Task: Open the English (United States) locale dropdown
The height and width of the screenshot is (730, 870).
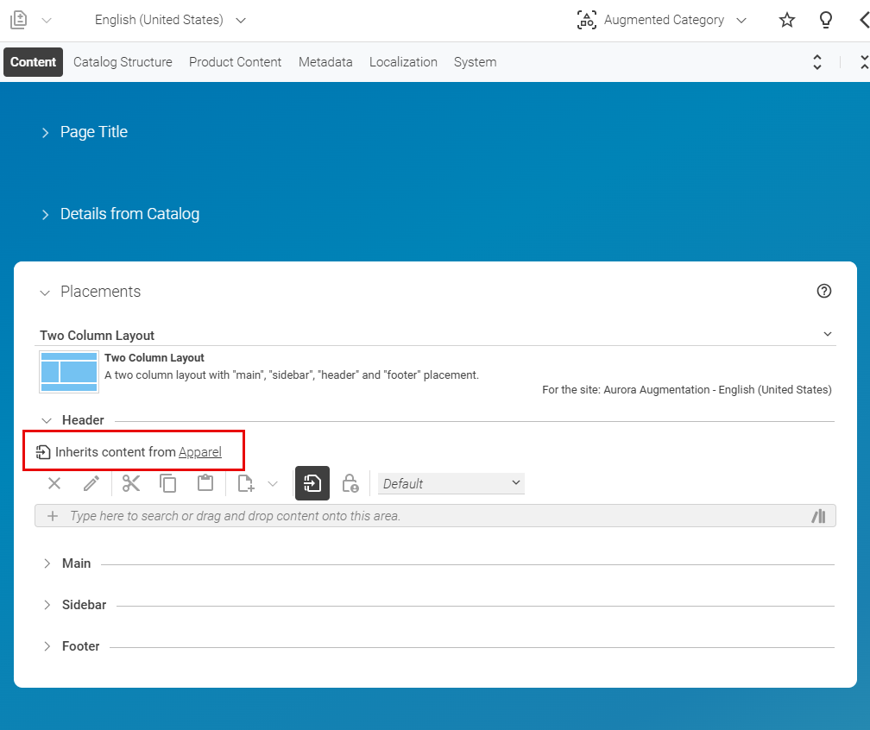Action: 170,20
